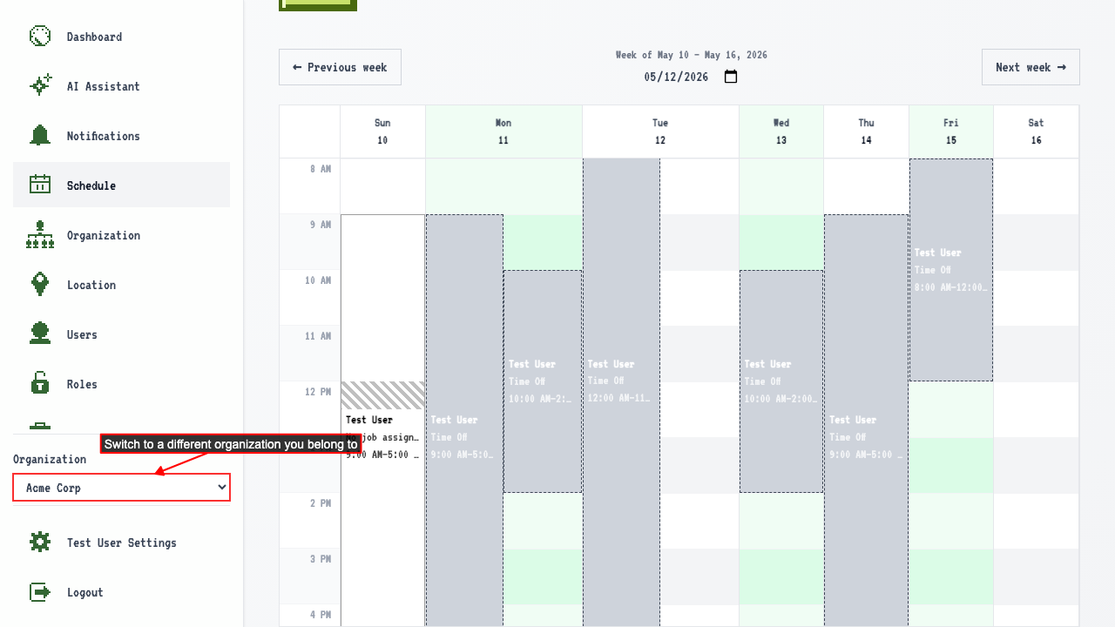Open Friday Time Off block

pyautogui.click(x=951, y=270)
